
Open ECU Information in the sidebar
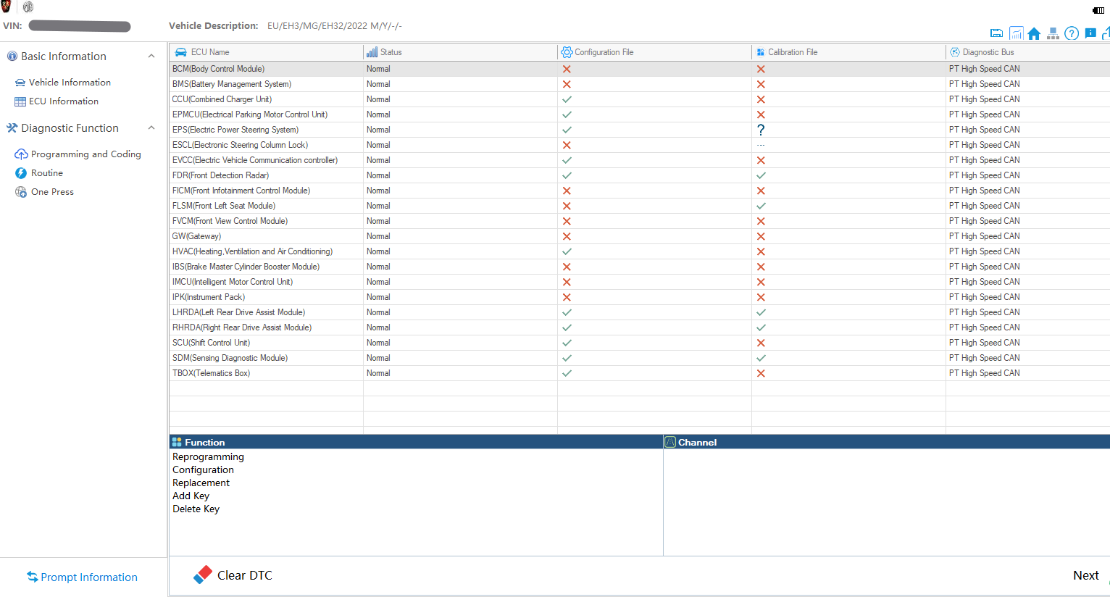[x=63, y=101]
